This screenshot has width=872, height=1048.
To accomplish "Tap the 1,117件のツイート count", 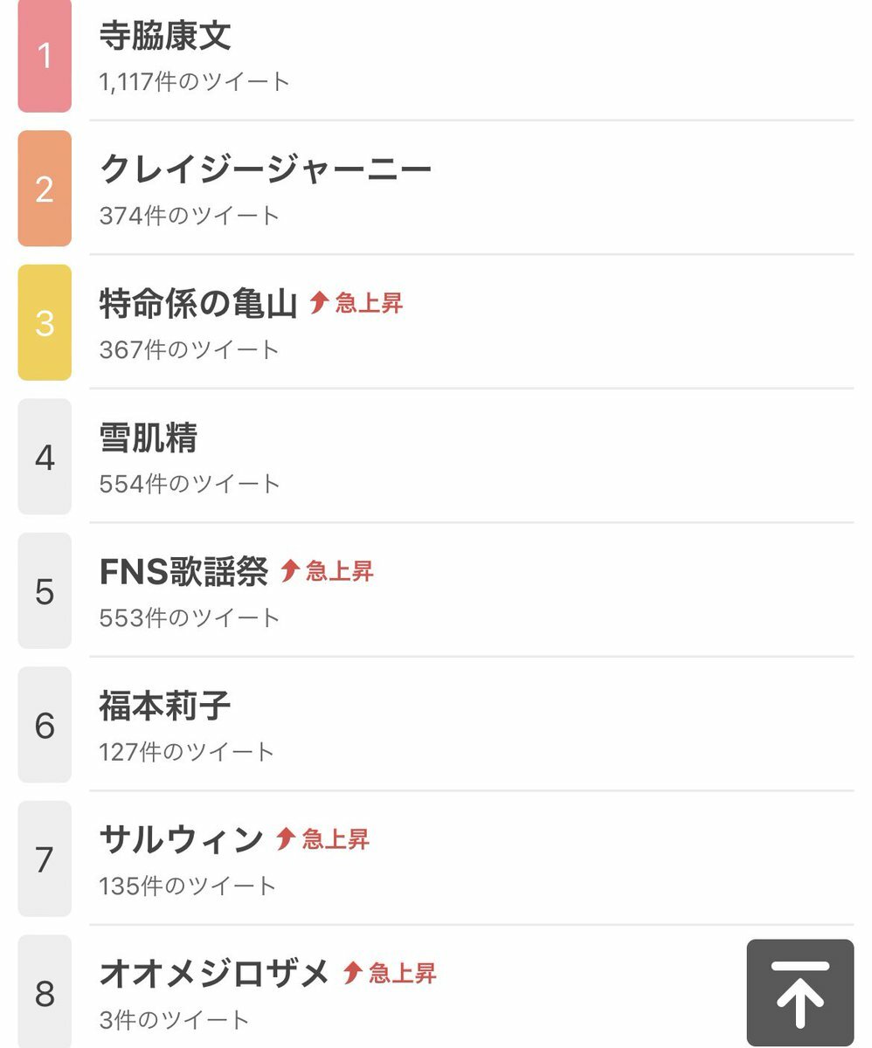I will point(194,82).
